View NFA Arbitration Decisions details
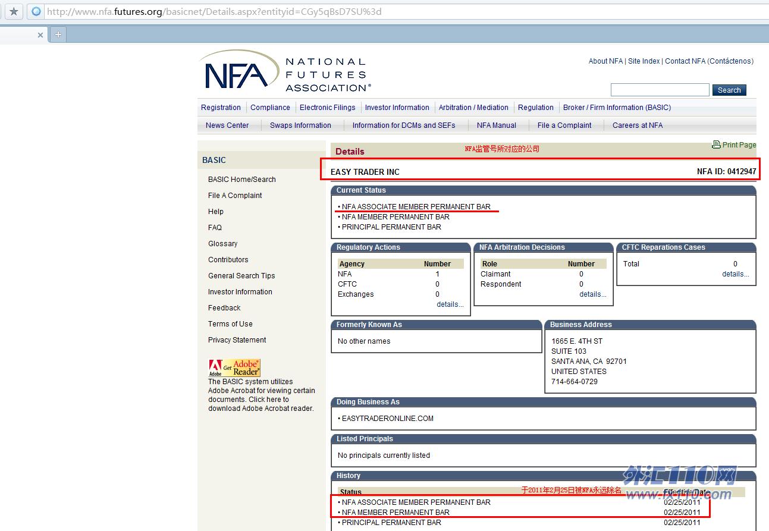769x531 pixels. [x=592, y=294]
